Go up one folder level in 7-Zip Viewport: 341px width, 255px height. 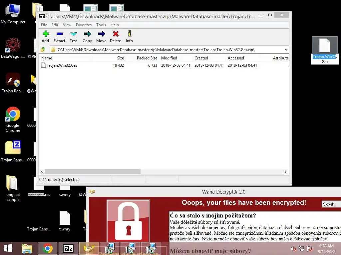43,50
